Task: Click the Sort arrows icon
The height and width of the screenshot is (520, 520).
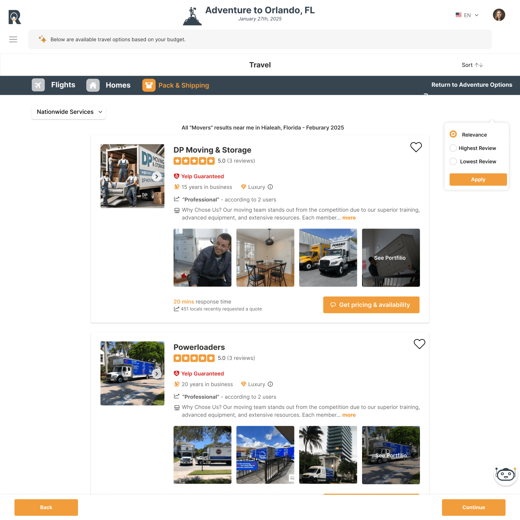Action: click(479, 65)
